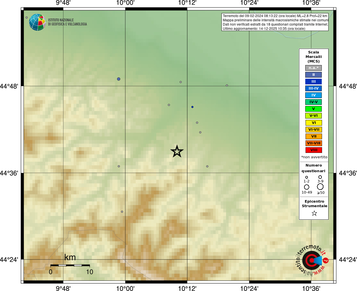Click the '10' scale bar end label

90,272
